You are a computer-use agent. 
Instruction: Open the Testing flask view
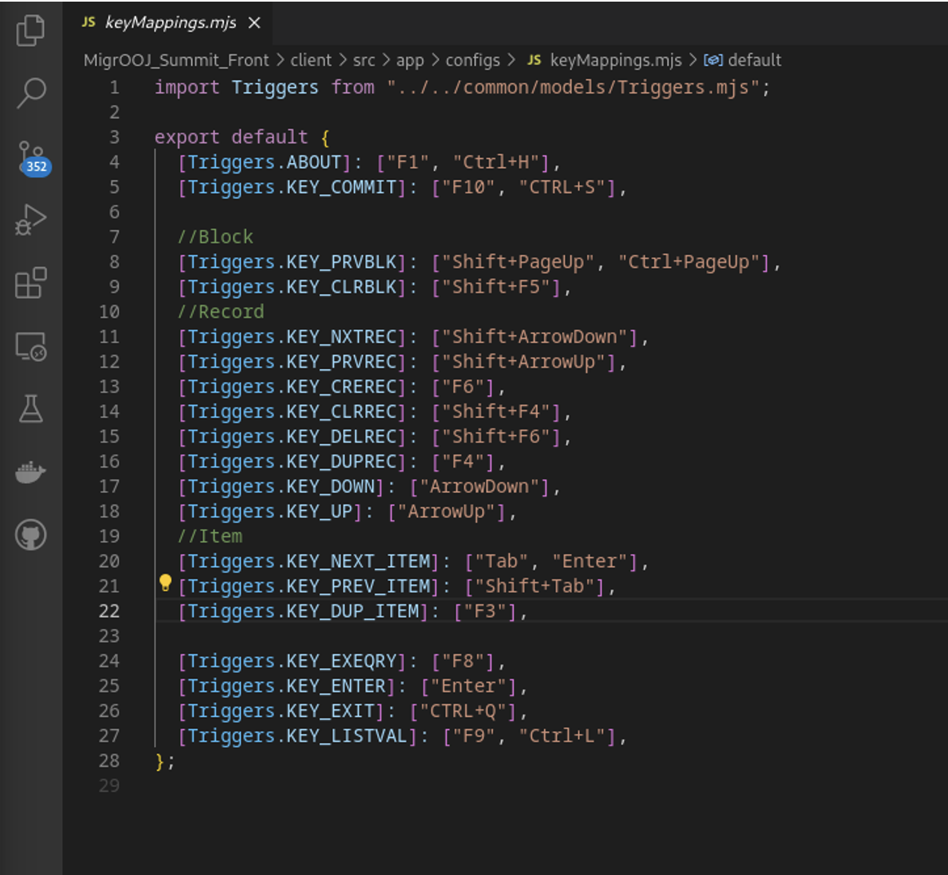30,409
